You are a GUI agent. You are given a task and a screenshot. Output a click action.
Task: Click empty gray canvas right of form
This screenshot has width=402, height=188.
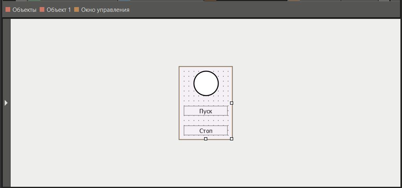[x=314, y=102]
